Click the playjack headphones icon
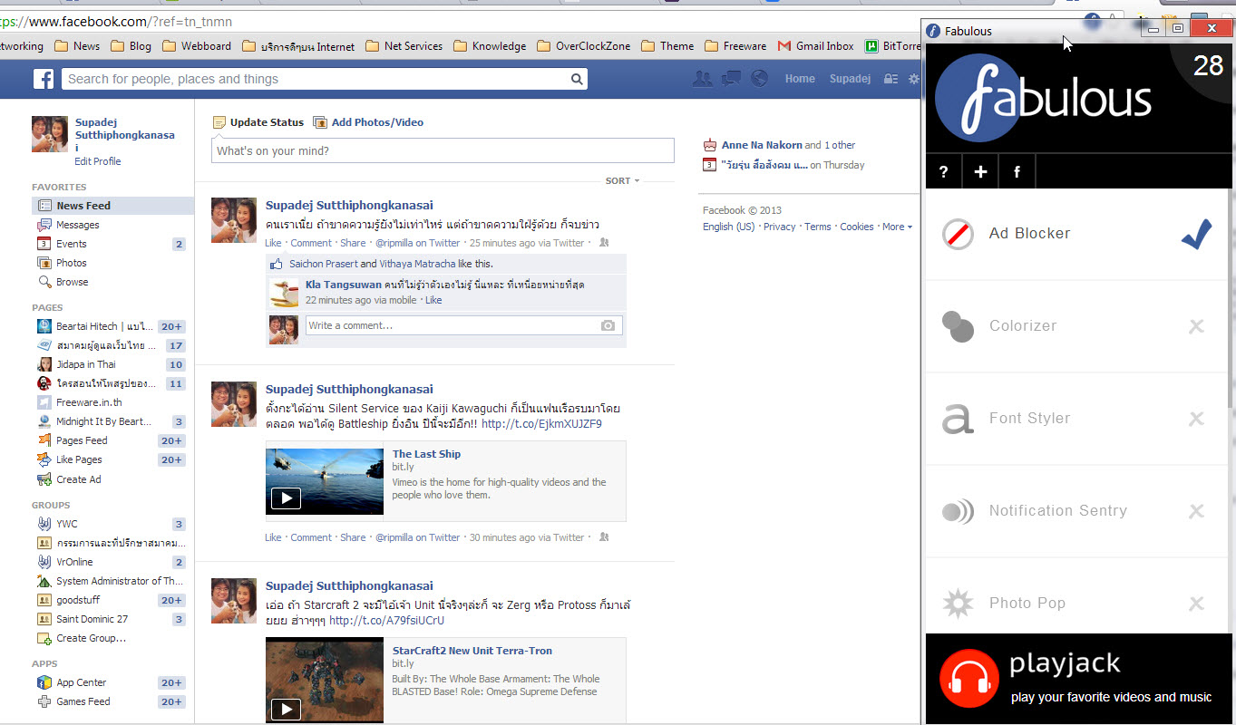Screen dimensions: 1236x725 pyautogui.click(x=968, y=678)
